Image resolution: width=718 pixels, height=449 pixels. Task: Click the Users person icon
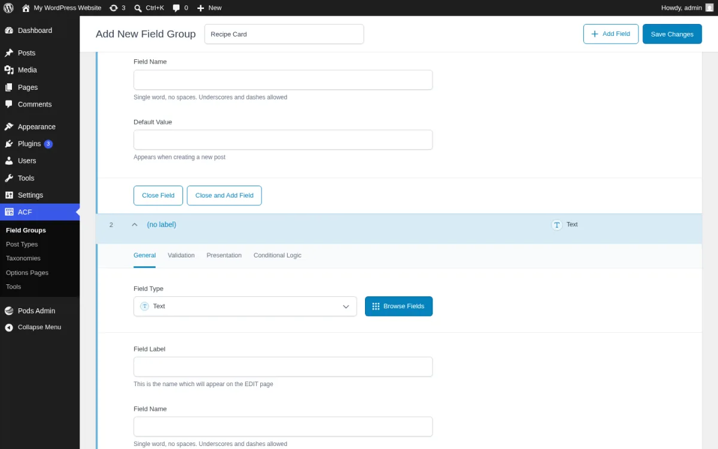point(9,161)
